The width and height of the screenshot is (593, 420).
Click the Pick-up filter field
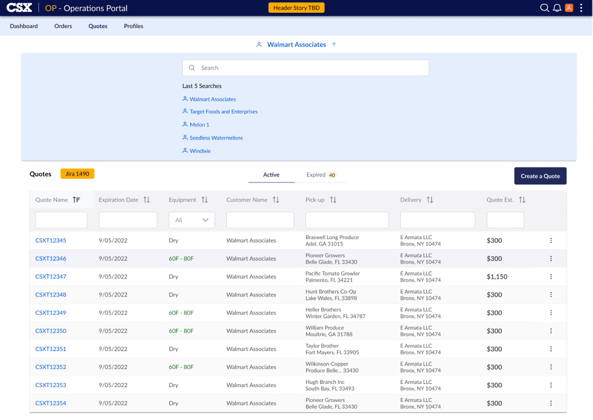[347, 220]
